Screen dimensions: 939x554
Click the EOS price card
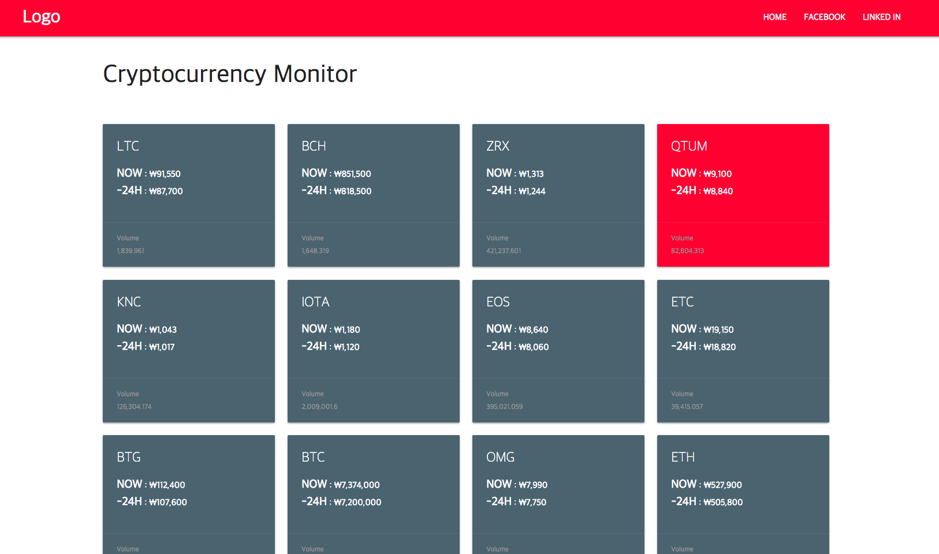(558, 351)
